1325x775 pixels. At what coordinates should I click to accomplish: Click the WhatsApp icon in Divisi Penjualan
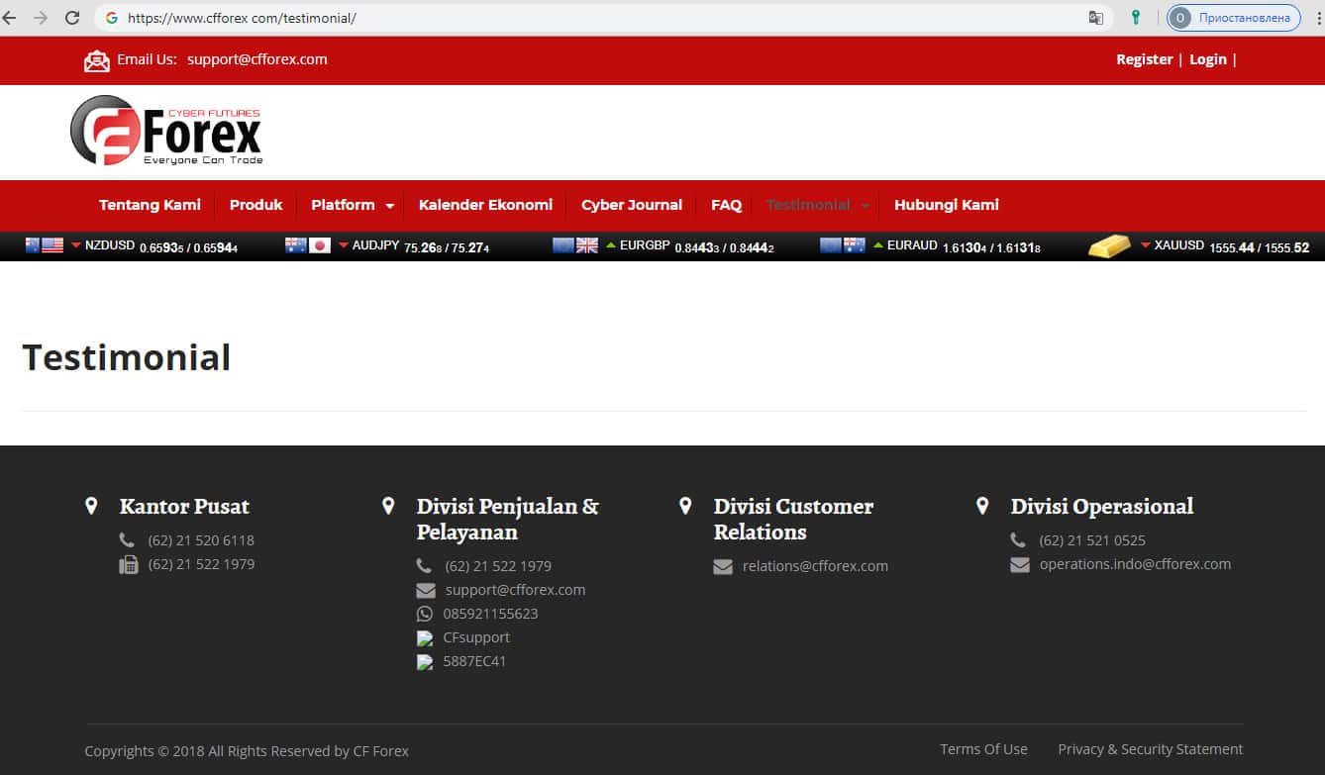coord(425,614)
